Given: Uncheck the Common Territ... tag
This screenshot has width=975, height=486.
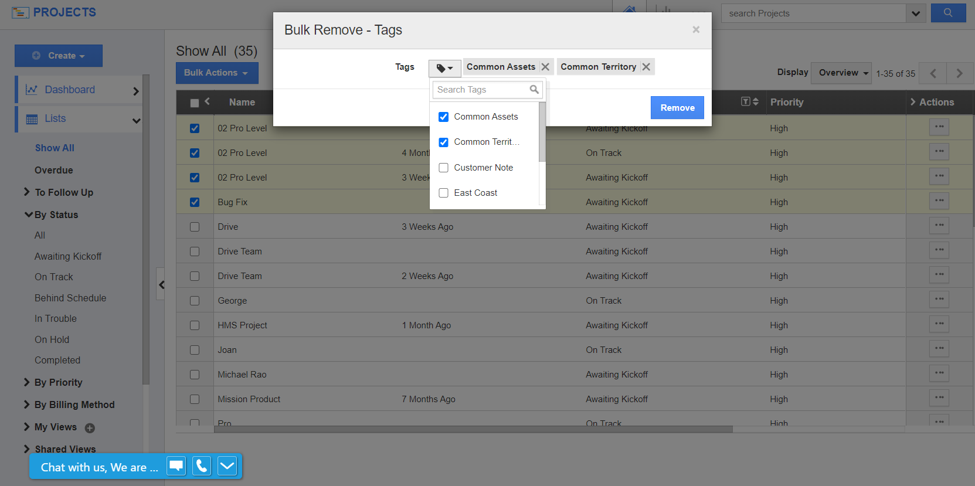Looking at the screenshot, I should (x=444, y=142).
